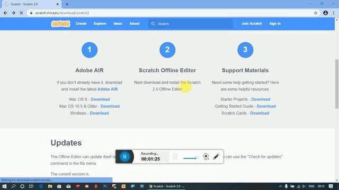Screen dimensions: 339x190
Task: Click the magnifier icon in the Scratch search
Action: point(153,24)
